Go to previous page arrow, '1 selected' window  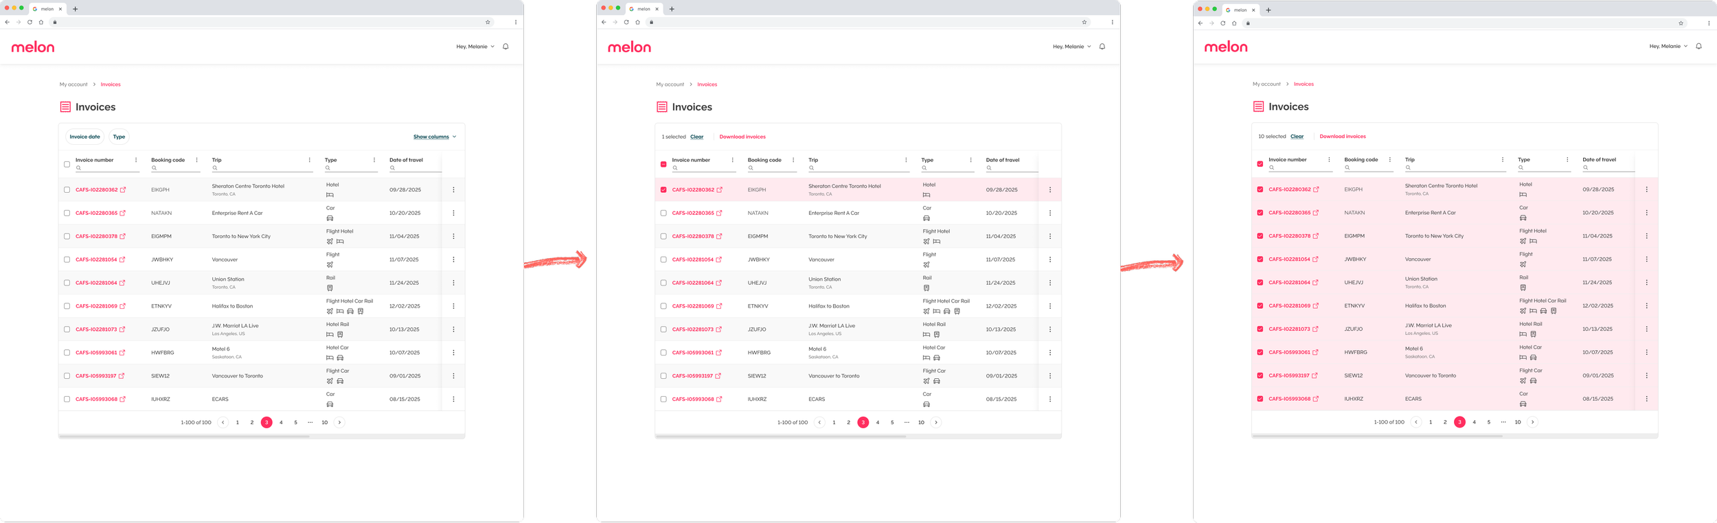point(819,422)
